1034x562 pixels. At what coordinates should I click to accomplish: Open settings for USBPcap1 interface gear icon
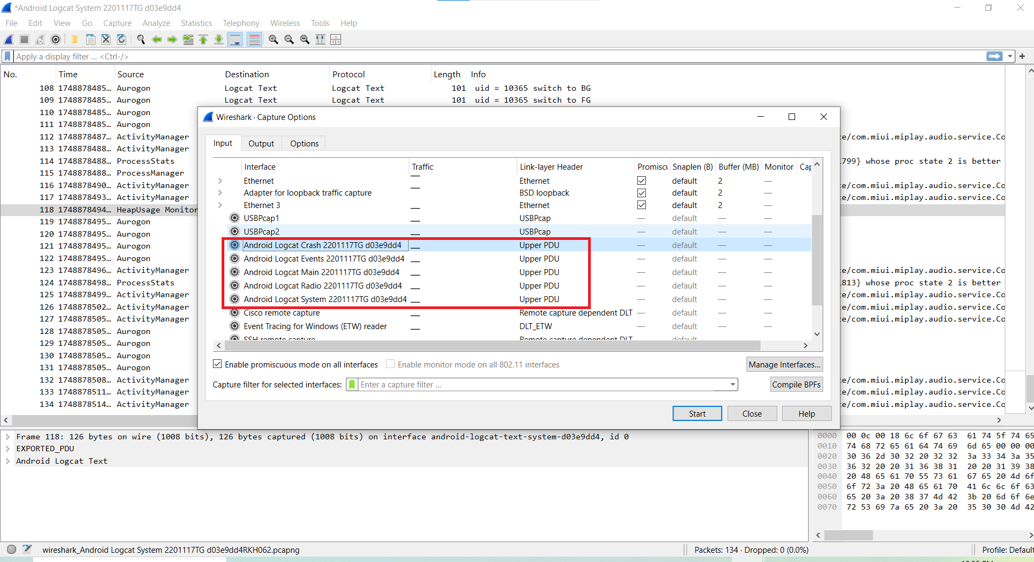click(235, 218)
